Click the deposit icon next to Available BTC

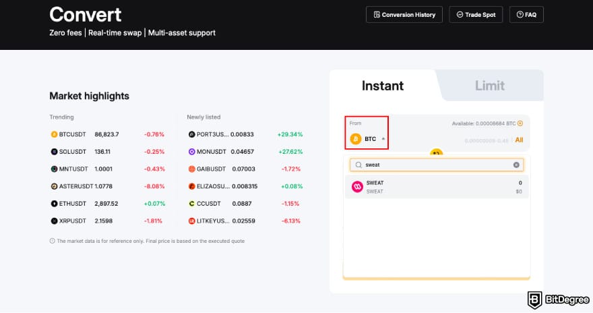coord(520,123)
